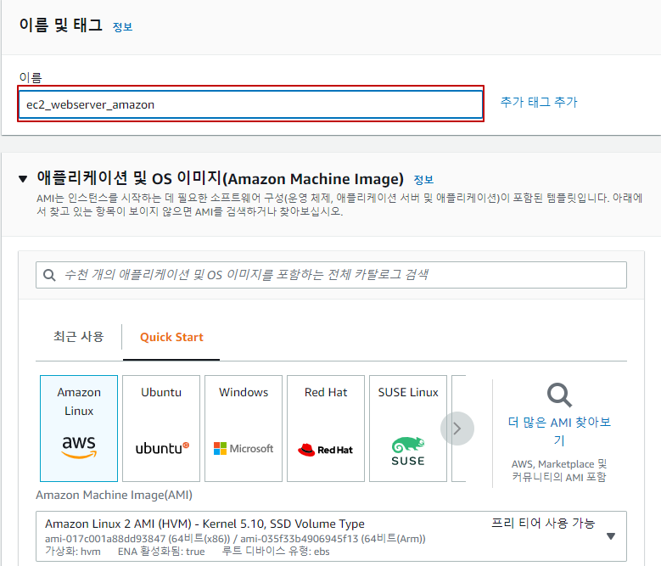Open the Amazon Linux 2 AMI dropdown

[331, 536]
